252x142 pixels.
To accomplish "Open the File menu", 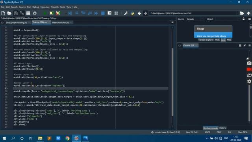I will click(x=3, y=7).
